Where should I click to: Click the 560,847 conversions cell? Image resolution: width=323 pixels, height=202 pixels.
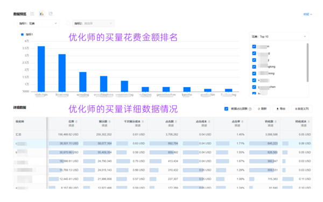click(272, 161)
